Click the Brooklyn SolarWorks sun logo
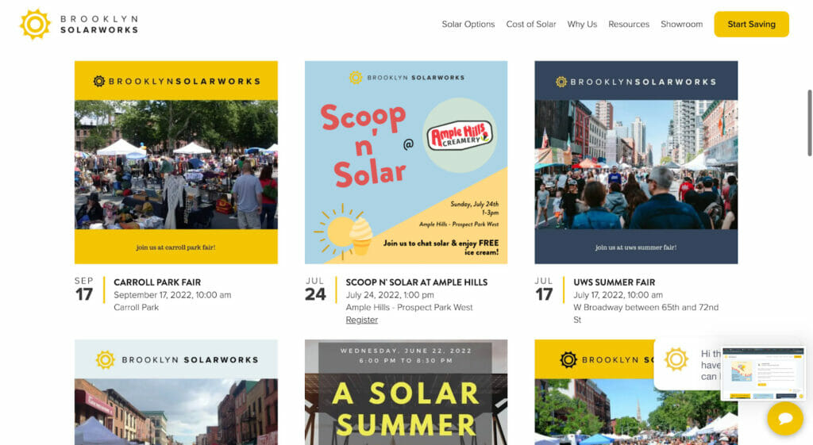 click(x=35, y=25)
